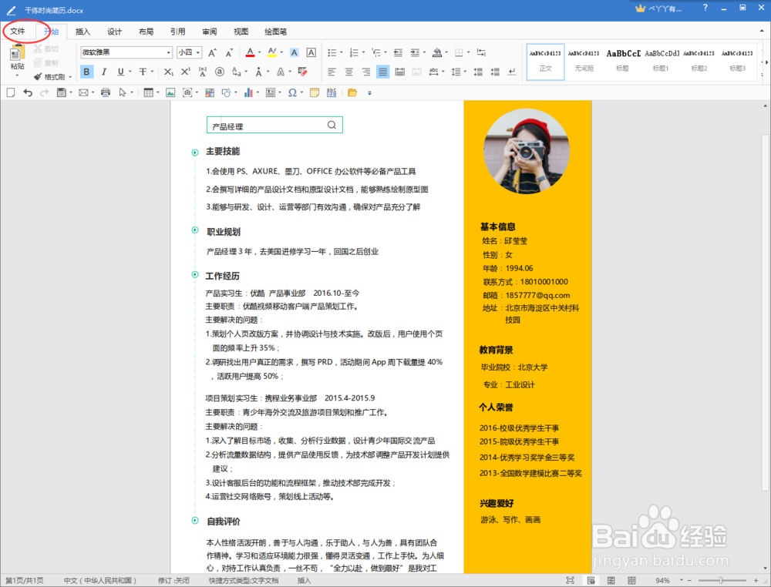Click the insert table icon
This screenshot has height=587, width=771.
148,92
